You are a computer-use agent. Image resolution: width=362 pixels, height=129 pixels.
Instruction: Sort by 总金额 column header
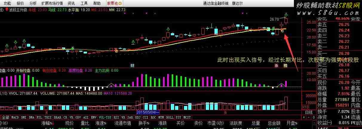(x=274, y=123)
